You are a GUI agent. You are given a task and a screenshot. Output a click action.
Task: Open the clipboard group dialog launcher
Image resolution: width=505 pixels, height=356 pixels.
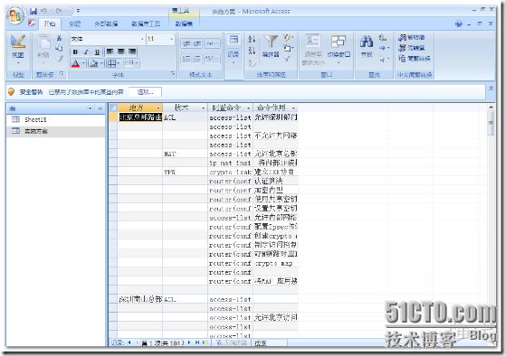tap(62, 75)
